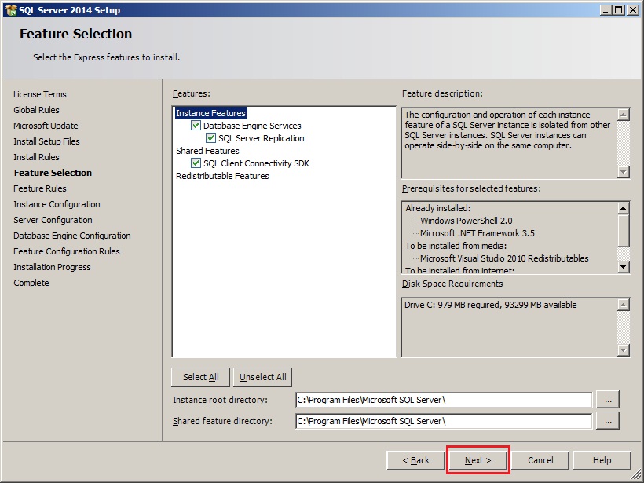Image resolution: width=644 pixels, height=483 pixels.
Task: Click the Shared feature directory field
Action: 444,421
